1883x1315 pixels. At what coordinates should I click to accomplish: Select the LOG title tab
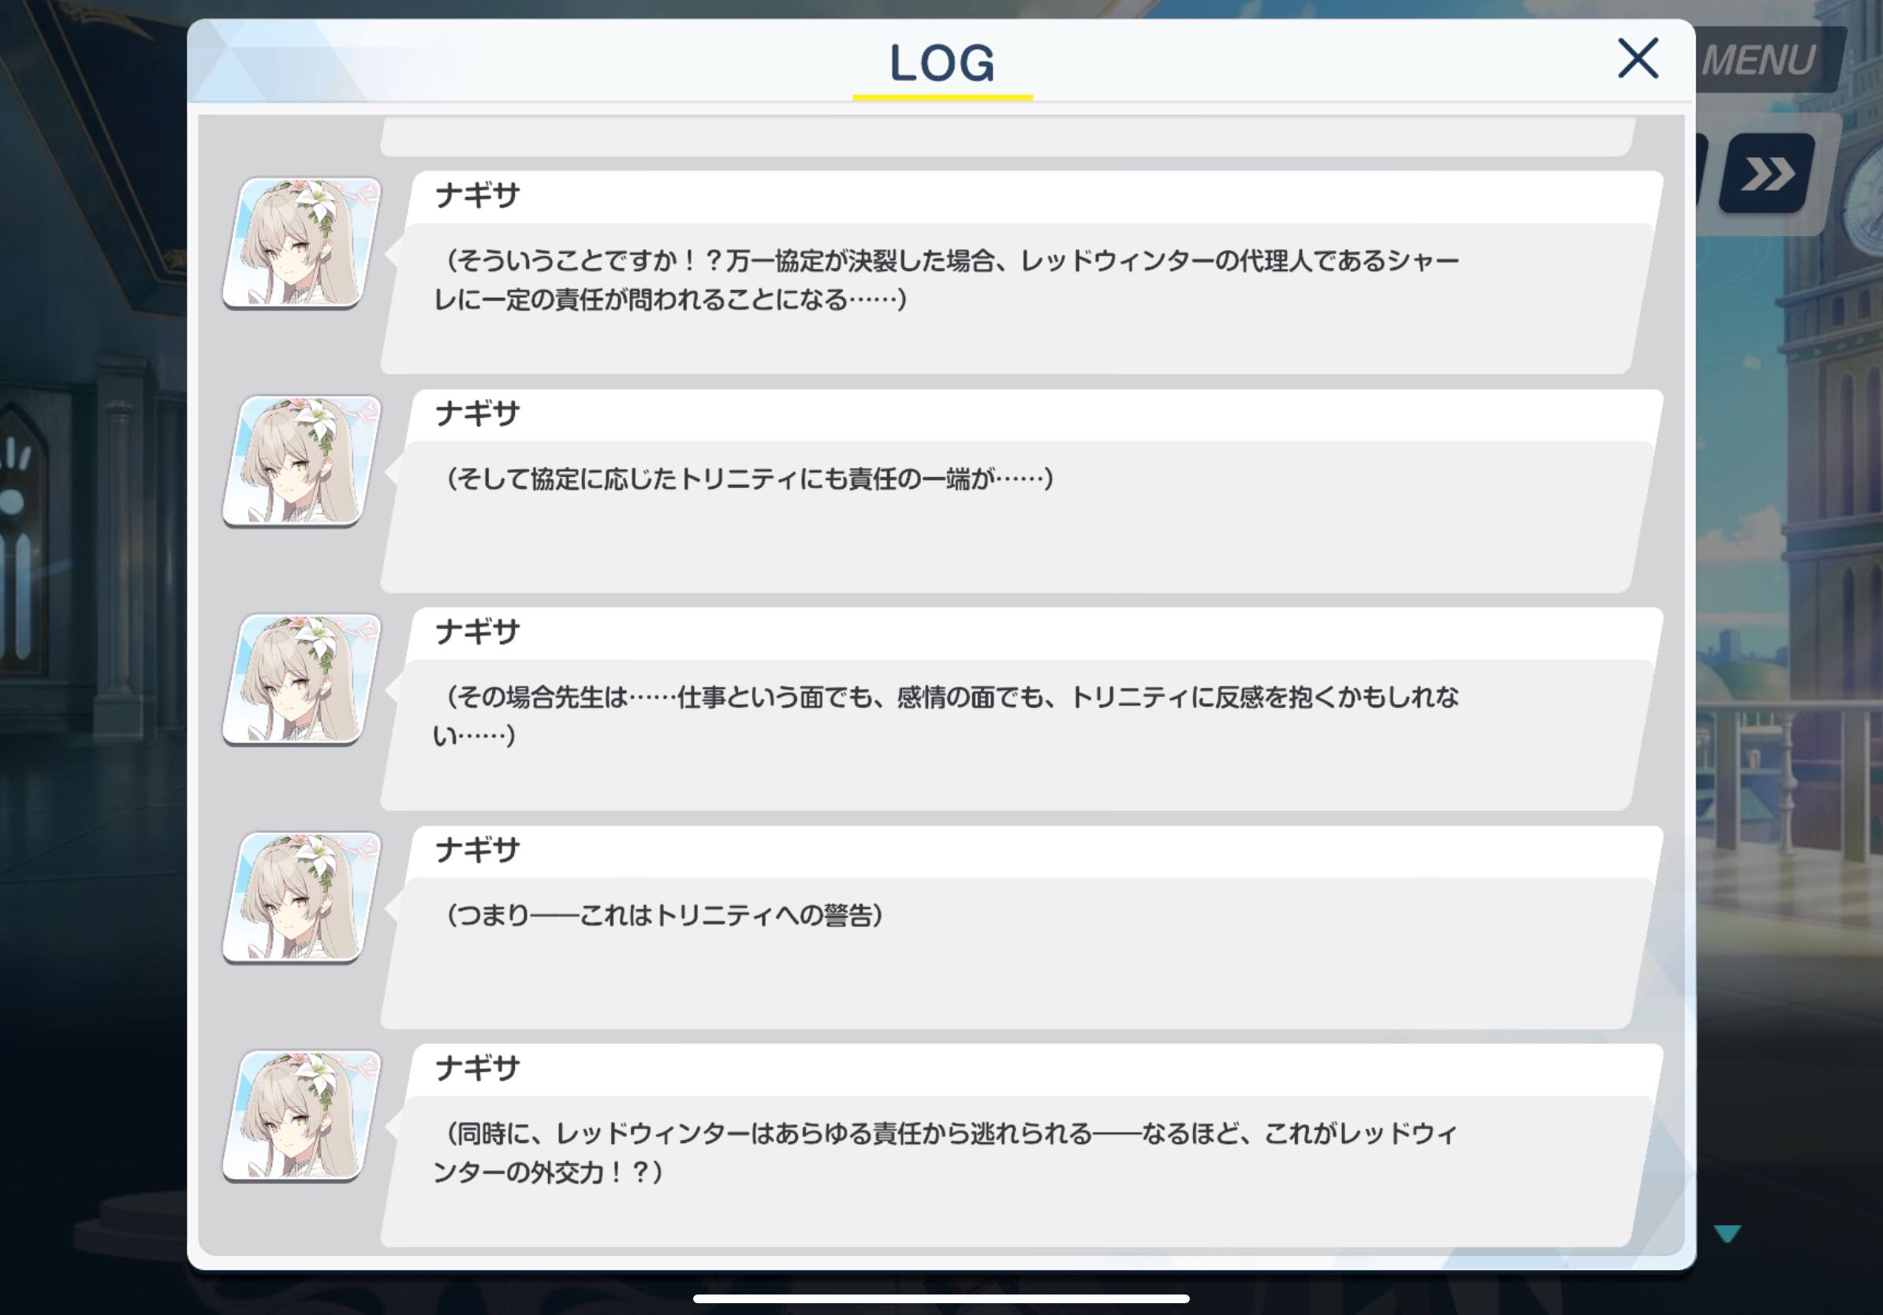[942, 64]
